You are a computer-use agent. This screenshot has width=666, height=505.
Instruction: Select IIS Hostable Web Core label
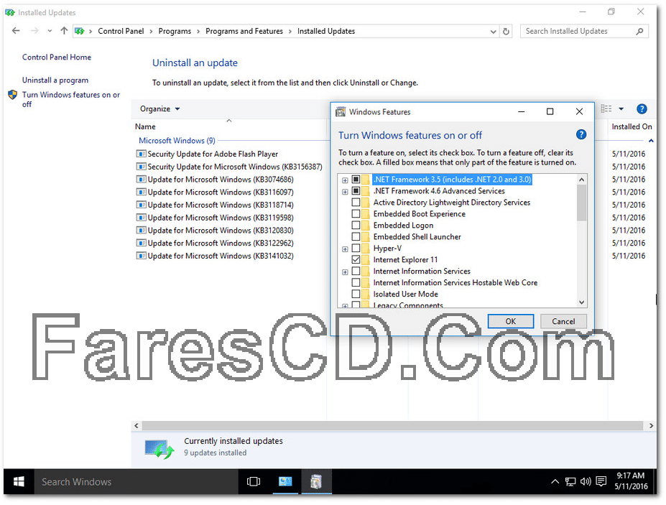click(455, 282)
